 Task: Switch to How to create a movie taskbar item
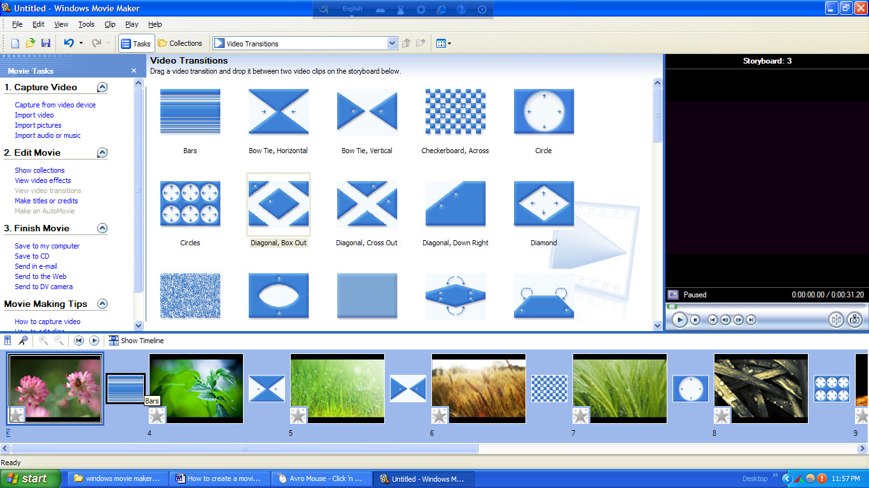coord(221,478)
